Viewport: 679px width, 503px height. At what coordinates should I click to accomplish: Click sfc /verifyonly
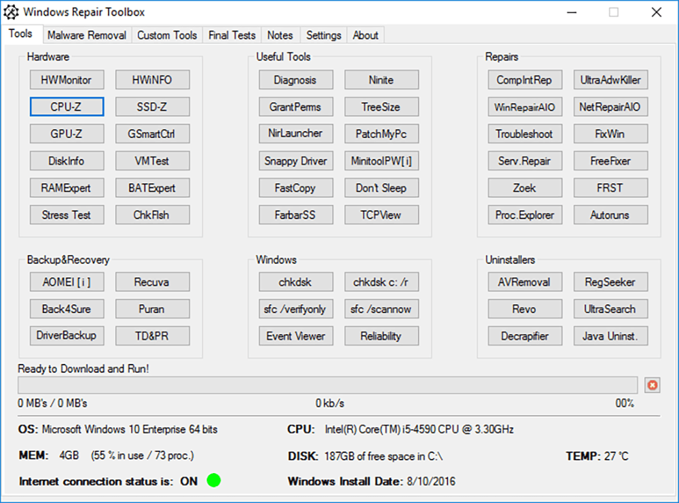296,309
